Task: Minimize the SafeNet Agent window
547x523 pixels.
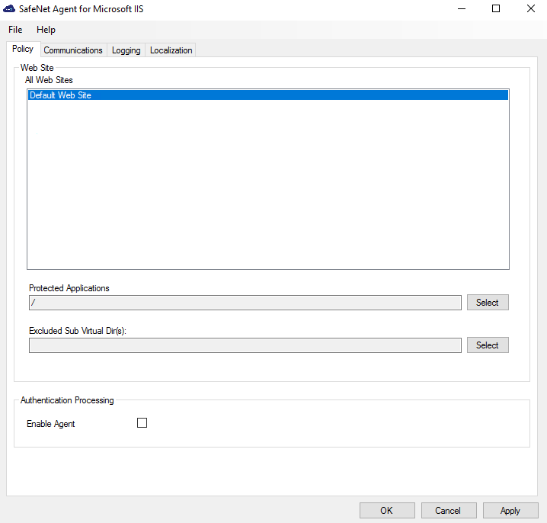Action: click(x=462, y=8)
